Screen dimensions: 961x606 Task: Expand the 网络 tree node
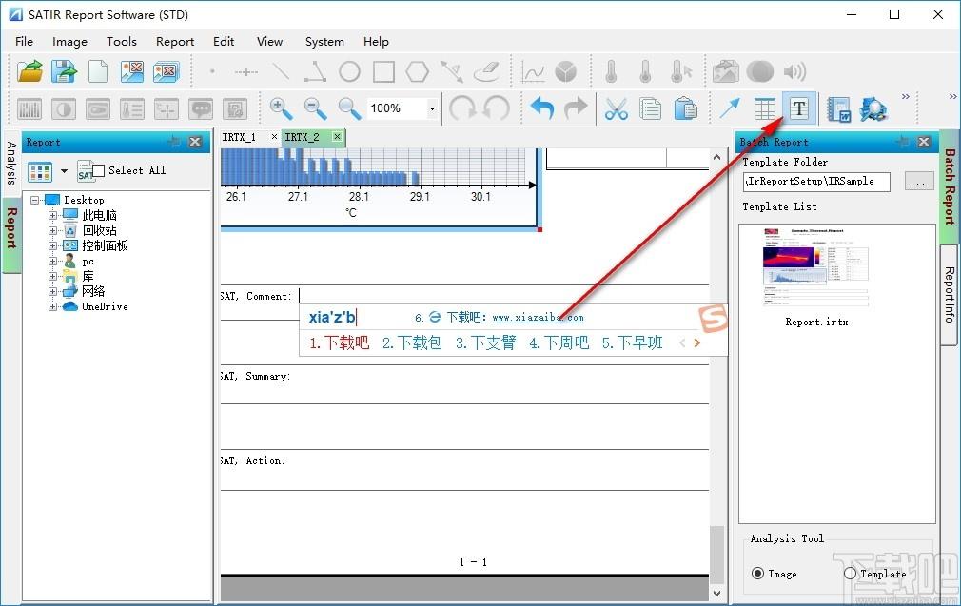[x=52, y=292]
